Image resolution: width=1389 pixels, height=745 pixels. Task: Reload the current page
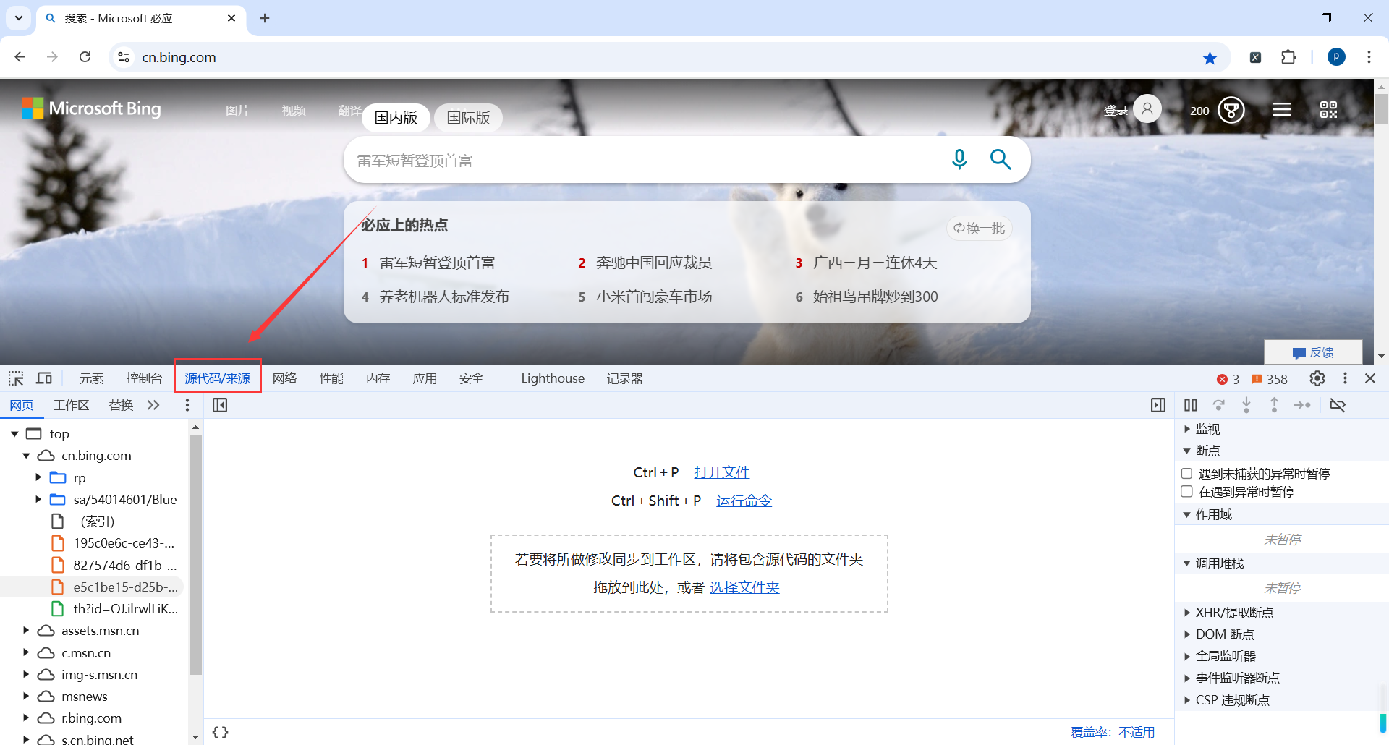(x=85, y=57)
